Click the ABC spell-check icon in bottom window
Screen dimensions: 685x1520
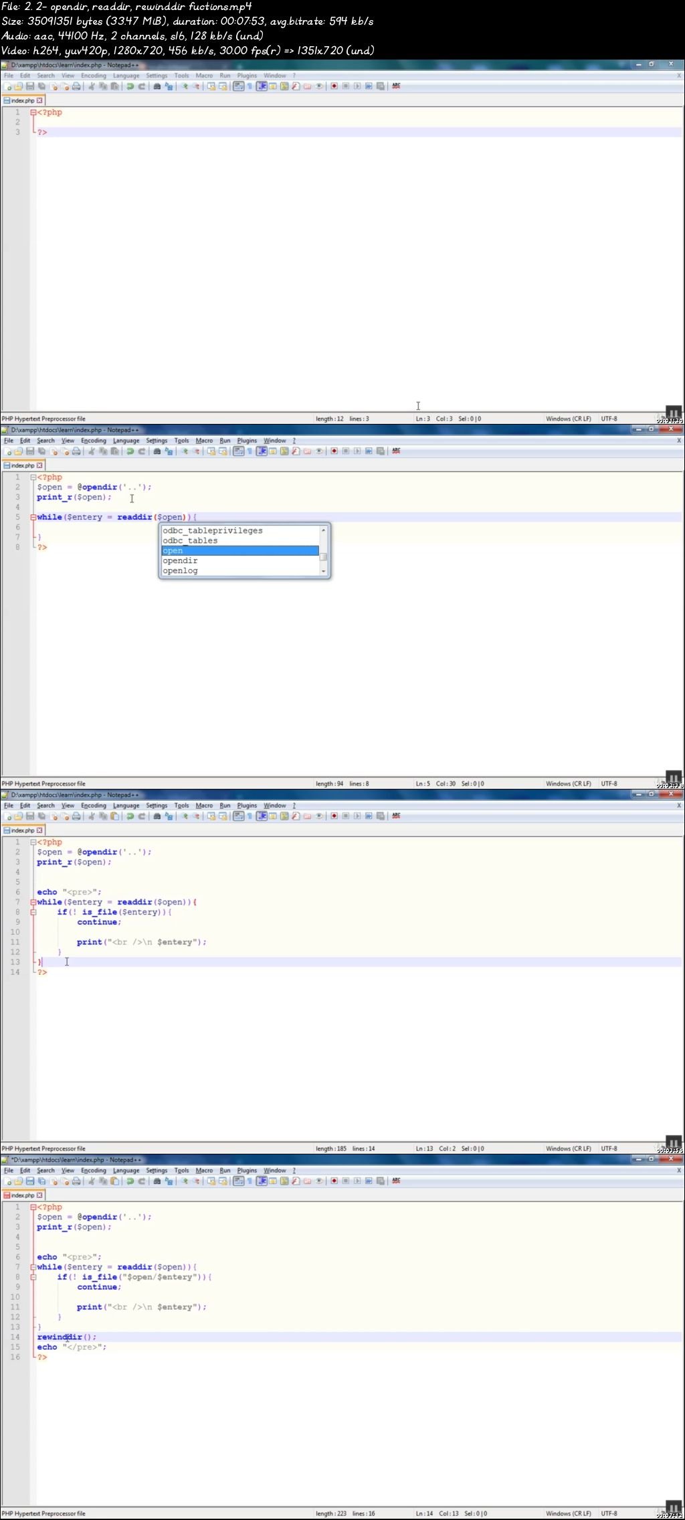tap(396, 1181)
